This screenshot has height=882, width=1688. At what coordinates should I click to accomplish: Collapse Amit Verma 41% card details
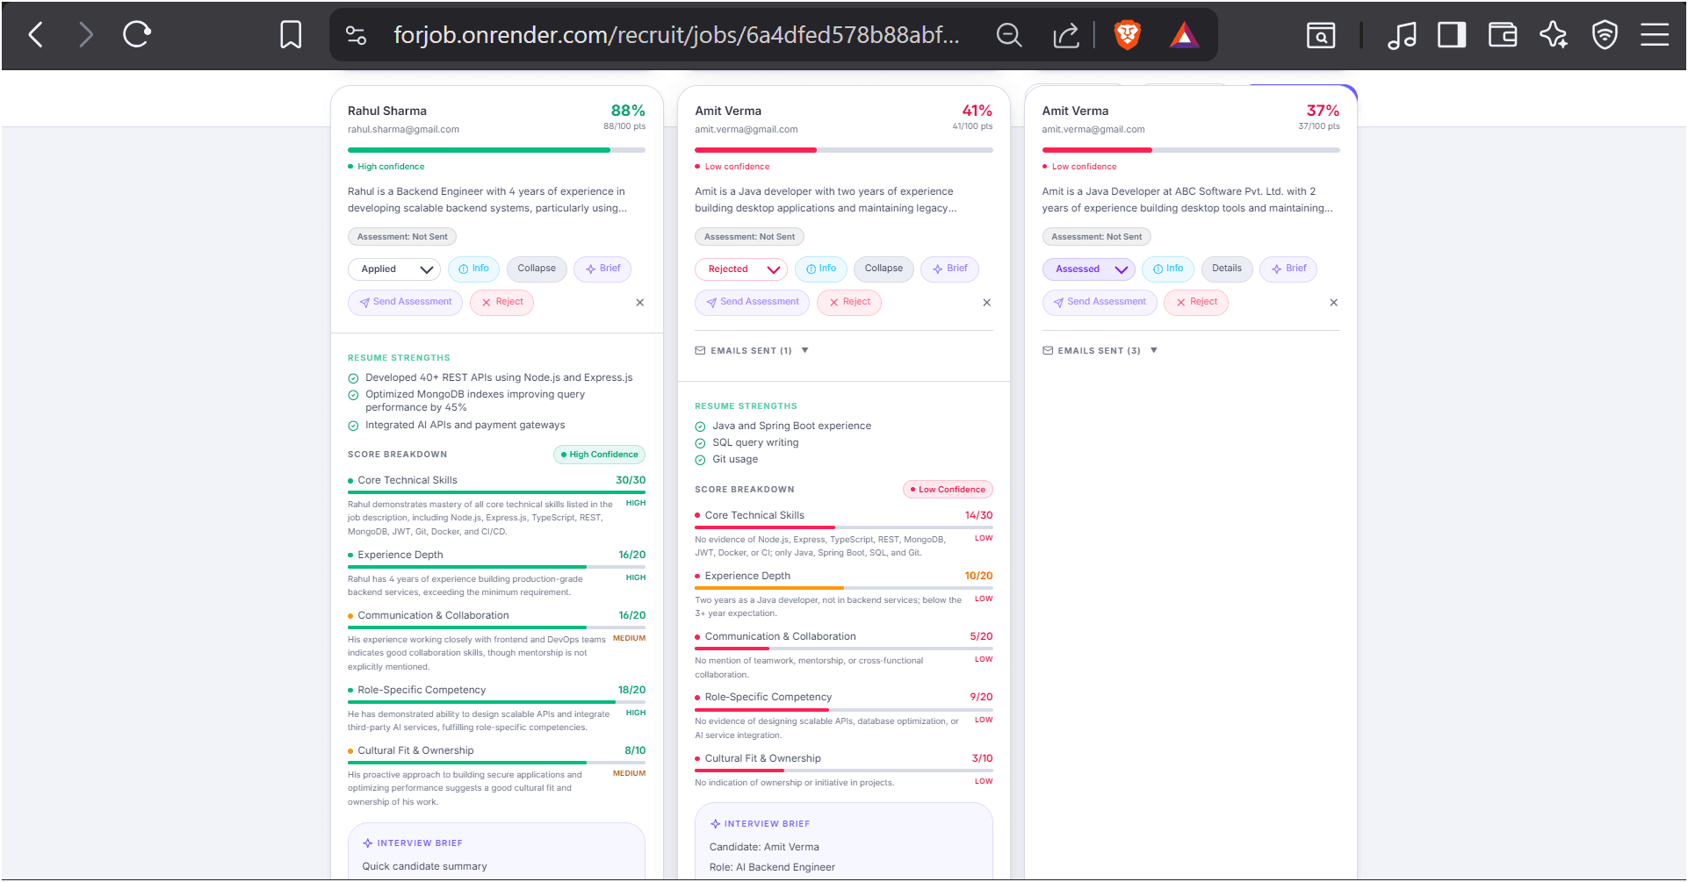click(884, 269)
